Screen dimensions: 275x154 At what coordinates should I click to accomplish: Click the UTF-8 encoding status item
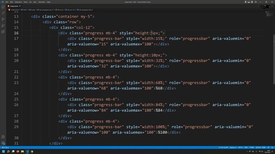[x=240, y=148]
